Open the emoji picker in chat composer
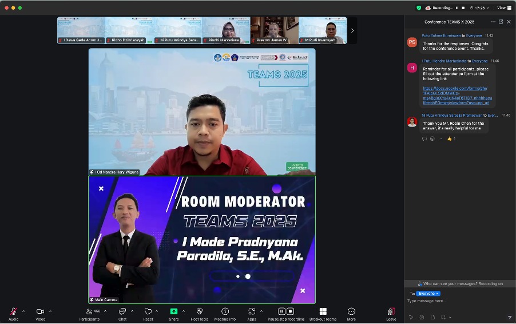 [x=422, y=317]
